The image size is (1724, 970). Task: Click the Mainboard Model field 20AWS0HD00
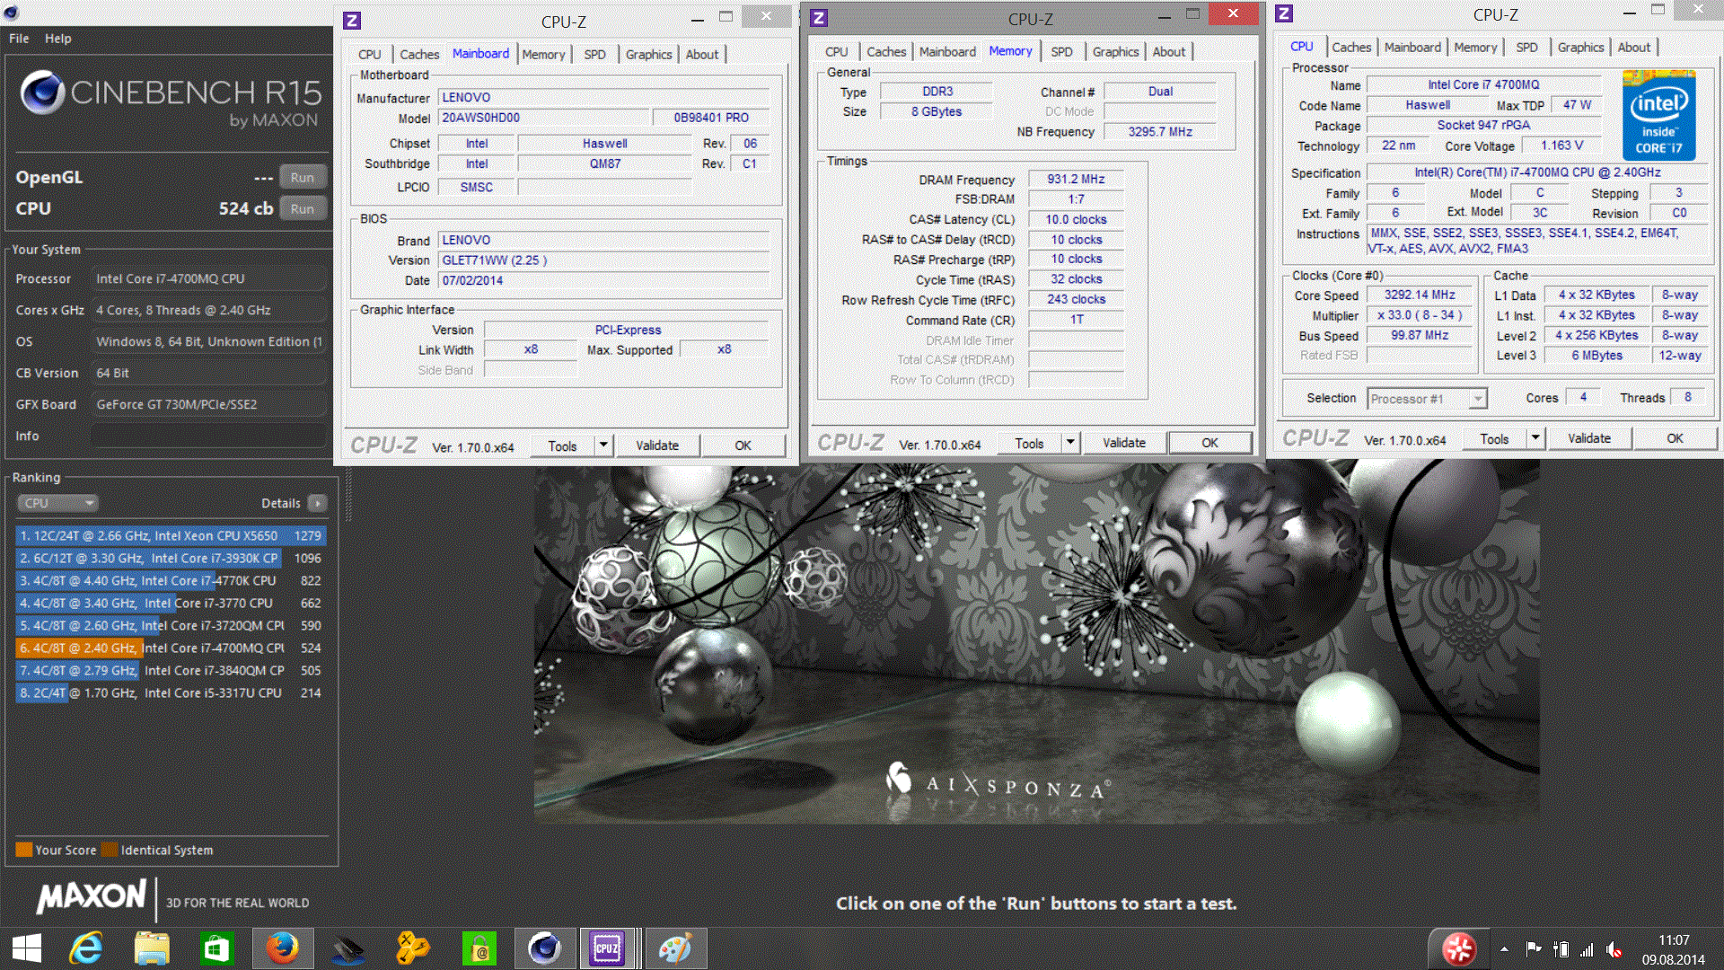[544, 118]
